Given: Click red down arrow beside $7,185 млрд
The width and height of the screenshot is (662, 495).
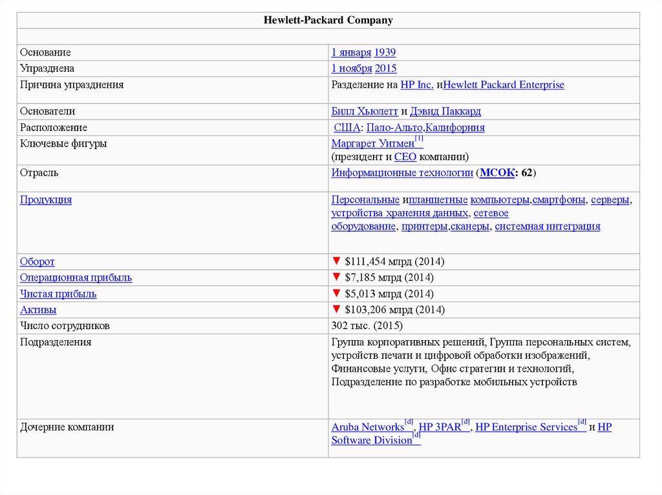Looking at the screenshot, I should coord(336,277).
